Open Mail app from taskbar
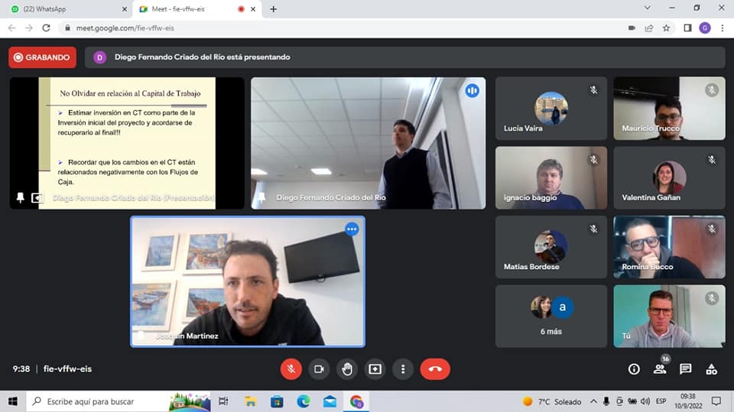This screenshot has height=412, width=734. pos(330,401)
